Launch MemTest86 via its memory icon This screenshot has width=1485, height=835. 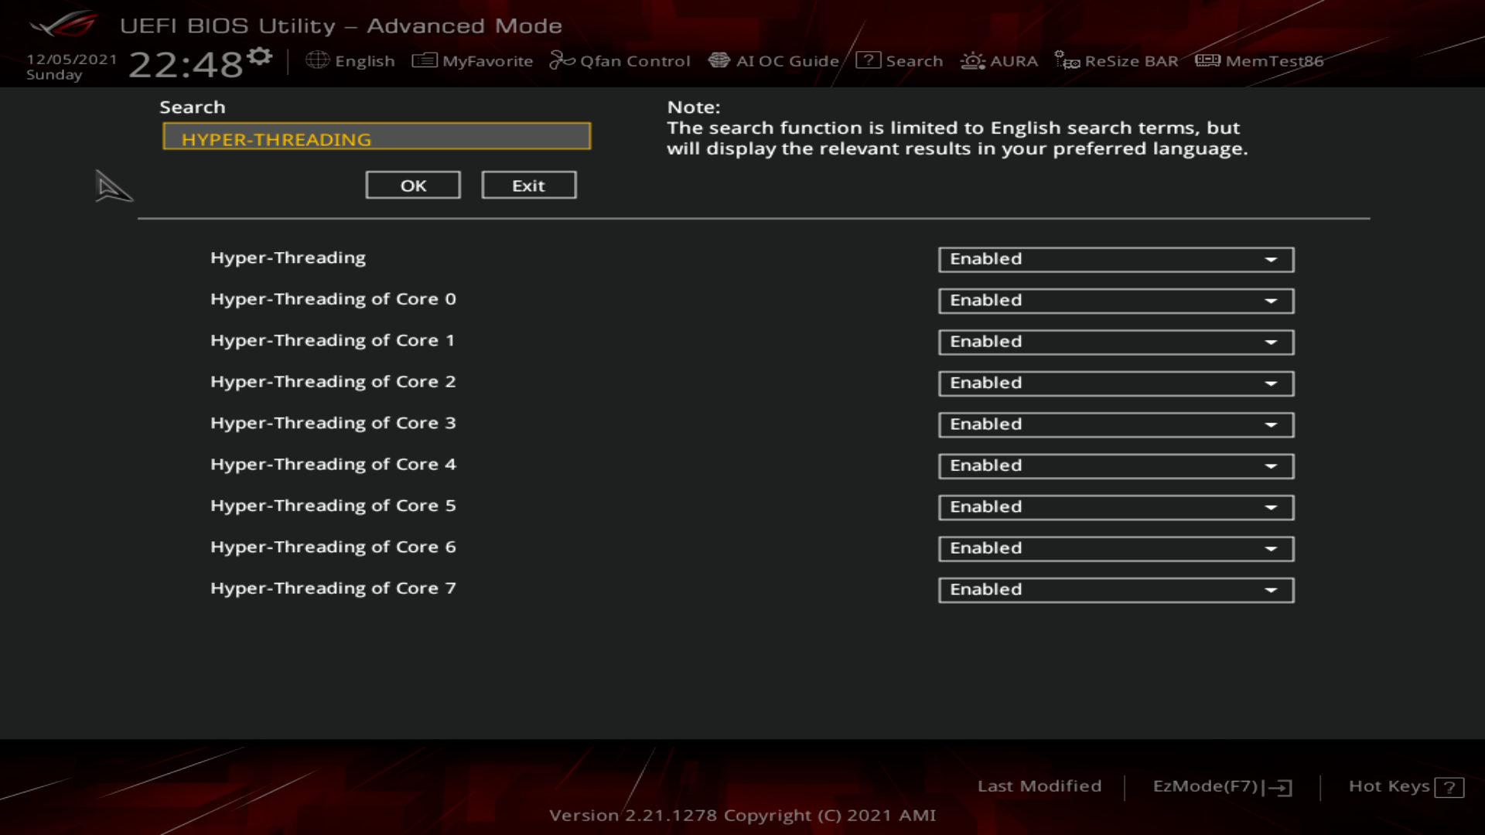click(1207, 60)
